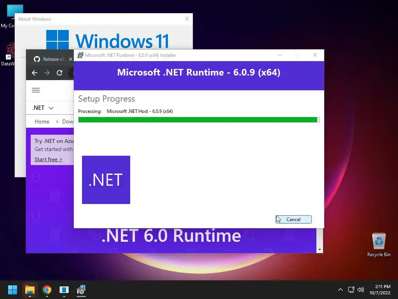Go back in the browser
This screenshot has width=398, height=299.
[35, 73]
